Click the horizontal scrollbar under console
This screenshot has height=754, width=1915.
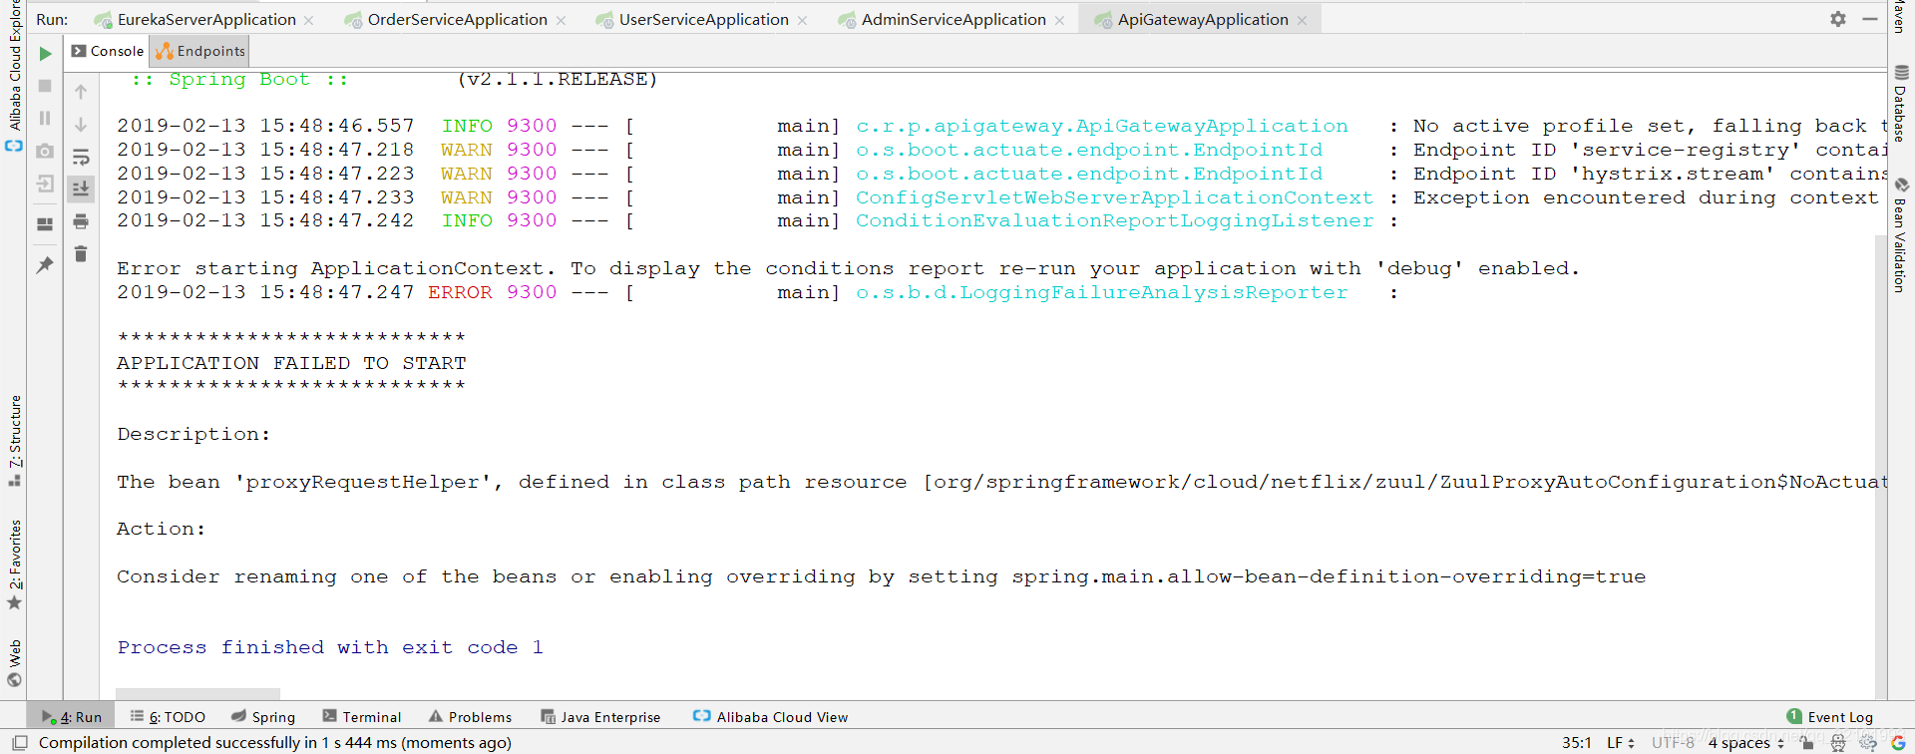click(197, 693)
